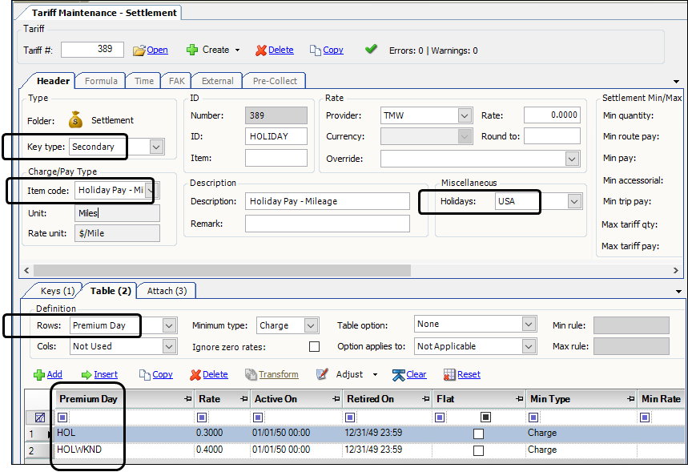The height and width of the screenshot is (472, 688).
Task: Click the Add row link
Action: pyautogui.click(x=54, y=374)
